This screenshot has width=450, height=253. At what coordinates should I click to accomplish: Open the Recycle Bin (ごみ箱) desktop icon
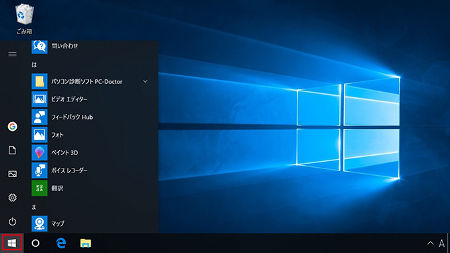[x=24, y=19]
